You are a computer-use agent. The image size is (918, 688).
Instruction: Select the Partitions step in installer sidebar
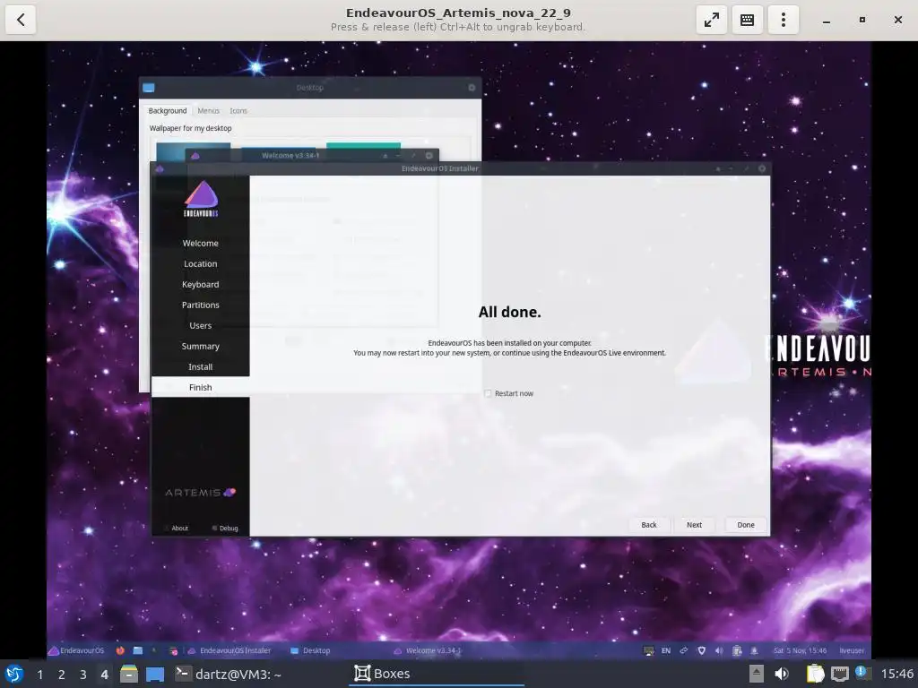pos(200,305)
